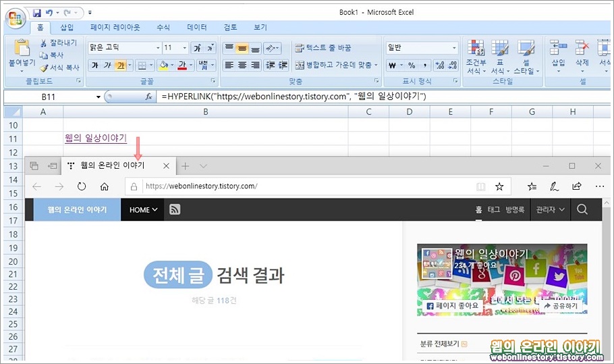
Task: Select column B header
Action: [206, 112]
